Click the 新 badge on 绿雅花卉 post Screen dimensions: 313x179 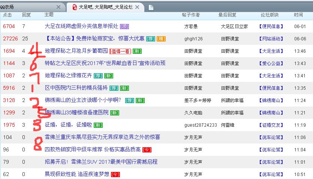point(109,76)
